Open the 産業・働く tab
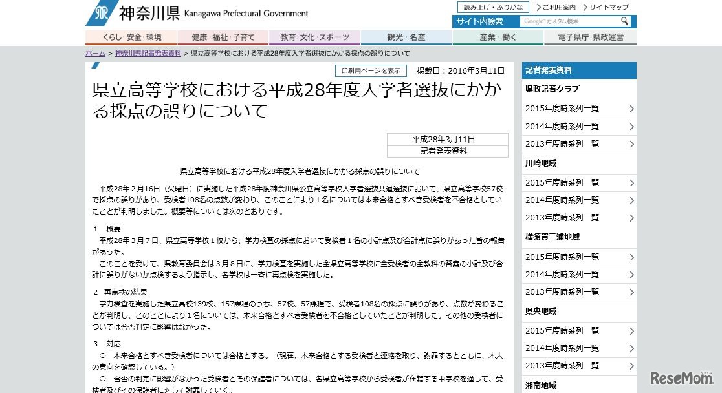 498,37
